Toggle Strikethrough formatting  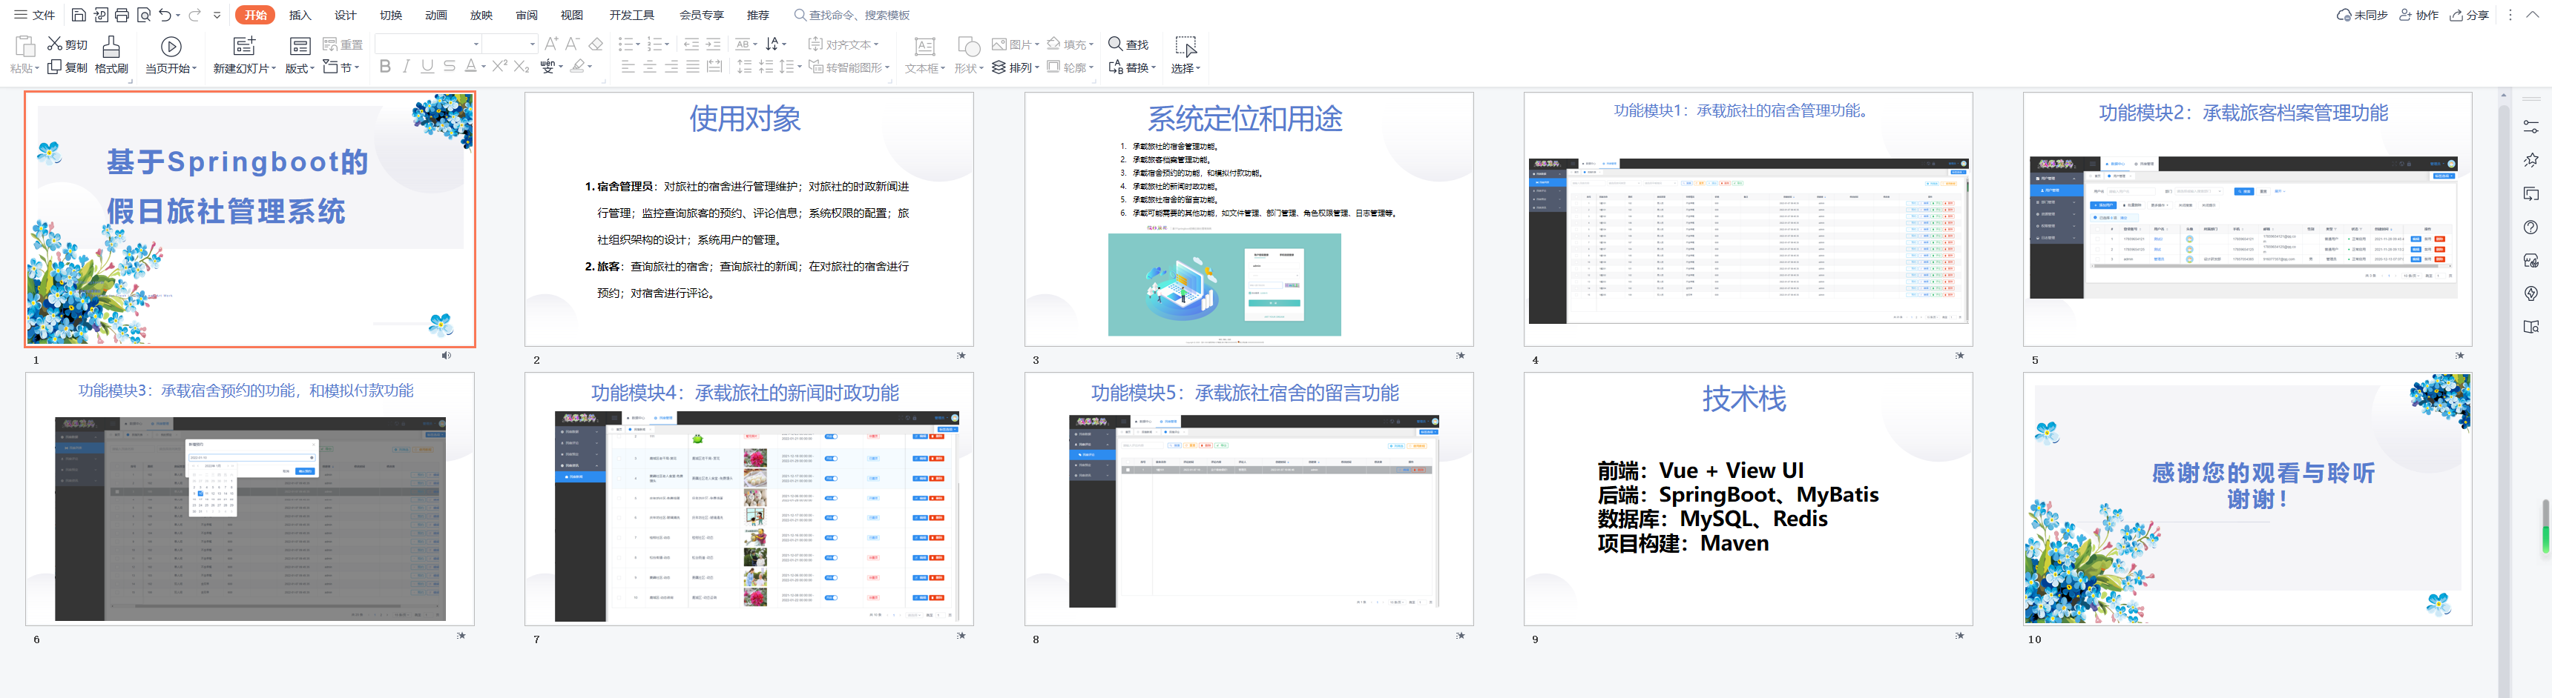(450, 67)
